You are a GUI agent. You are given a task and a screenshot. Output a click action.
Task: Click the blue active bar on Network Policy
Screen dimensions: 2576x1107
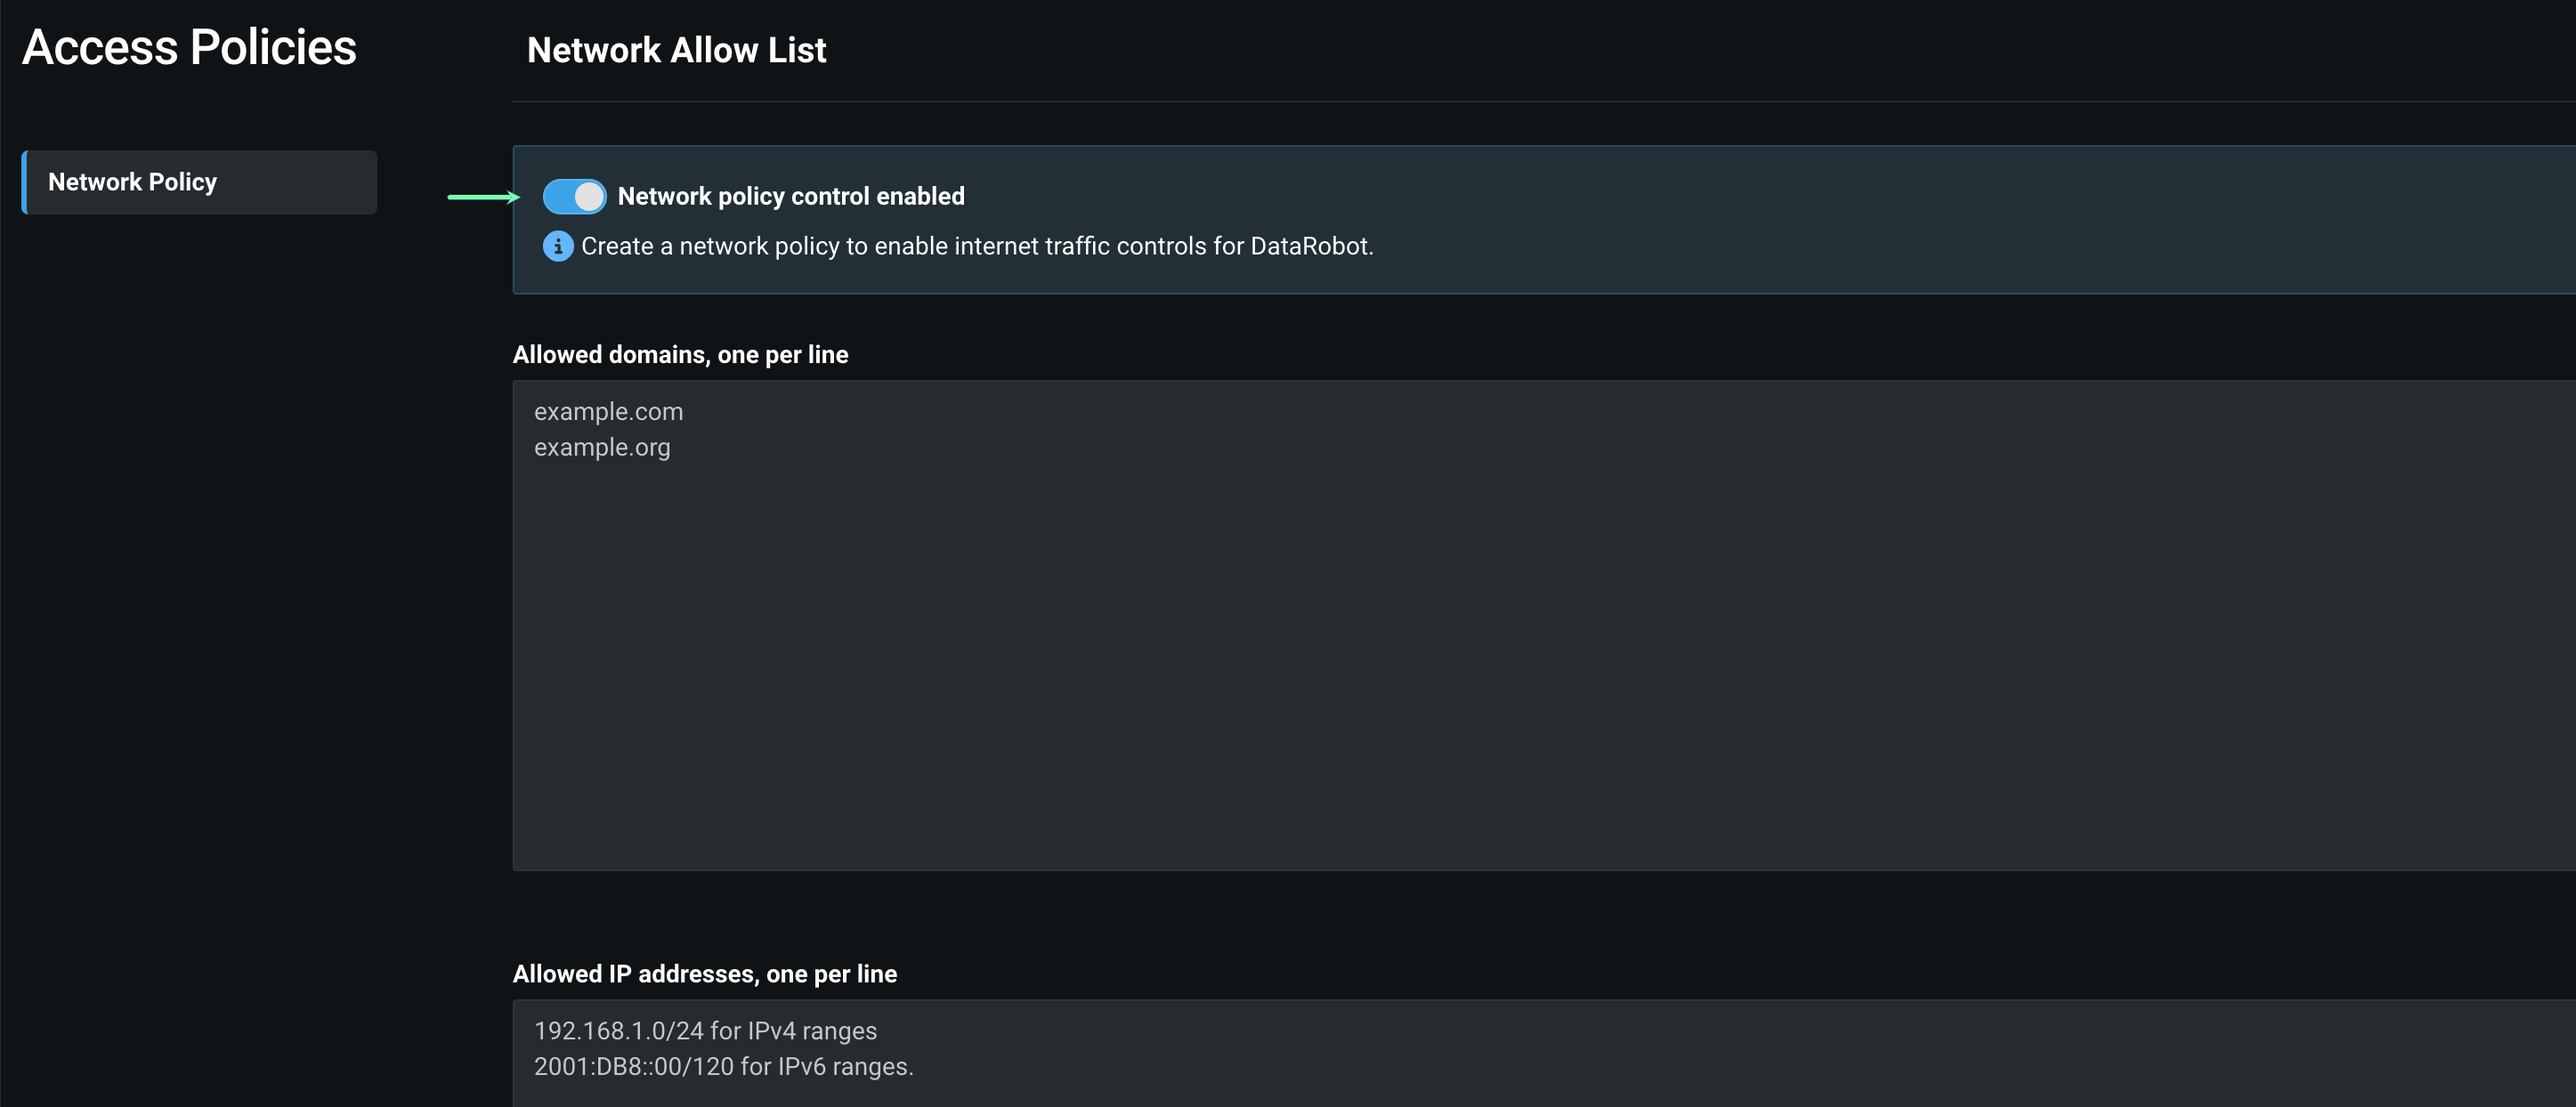(25, 182)
